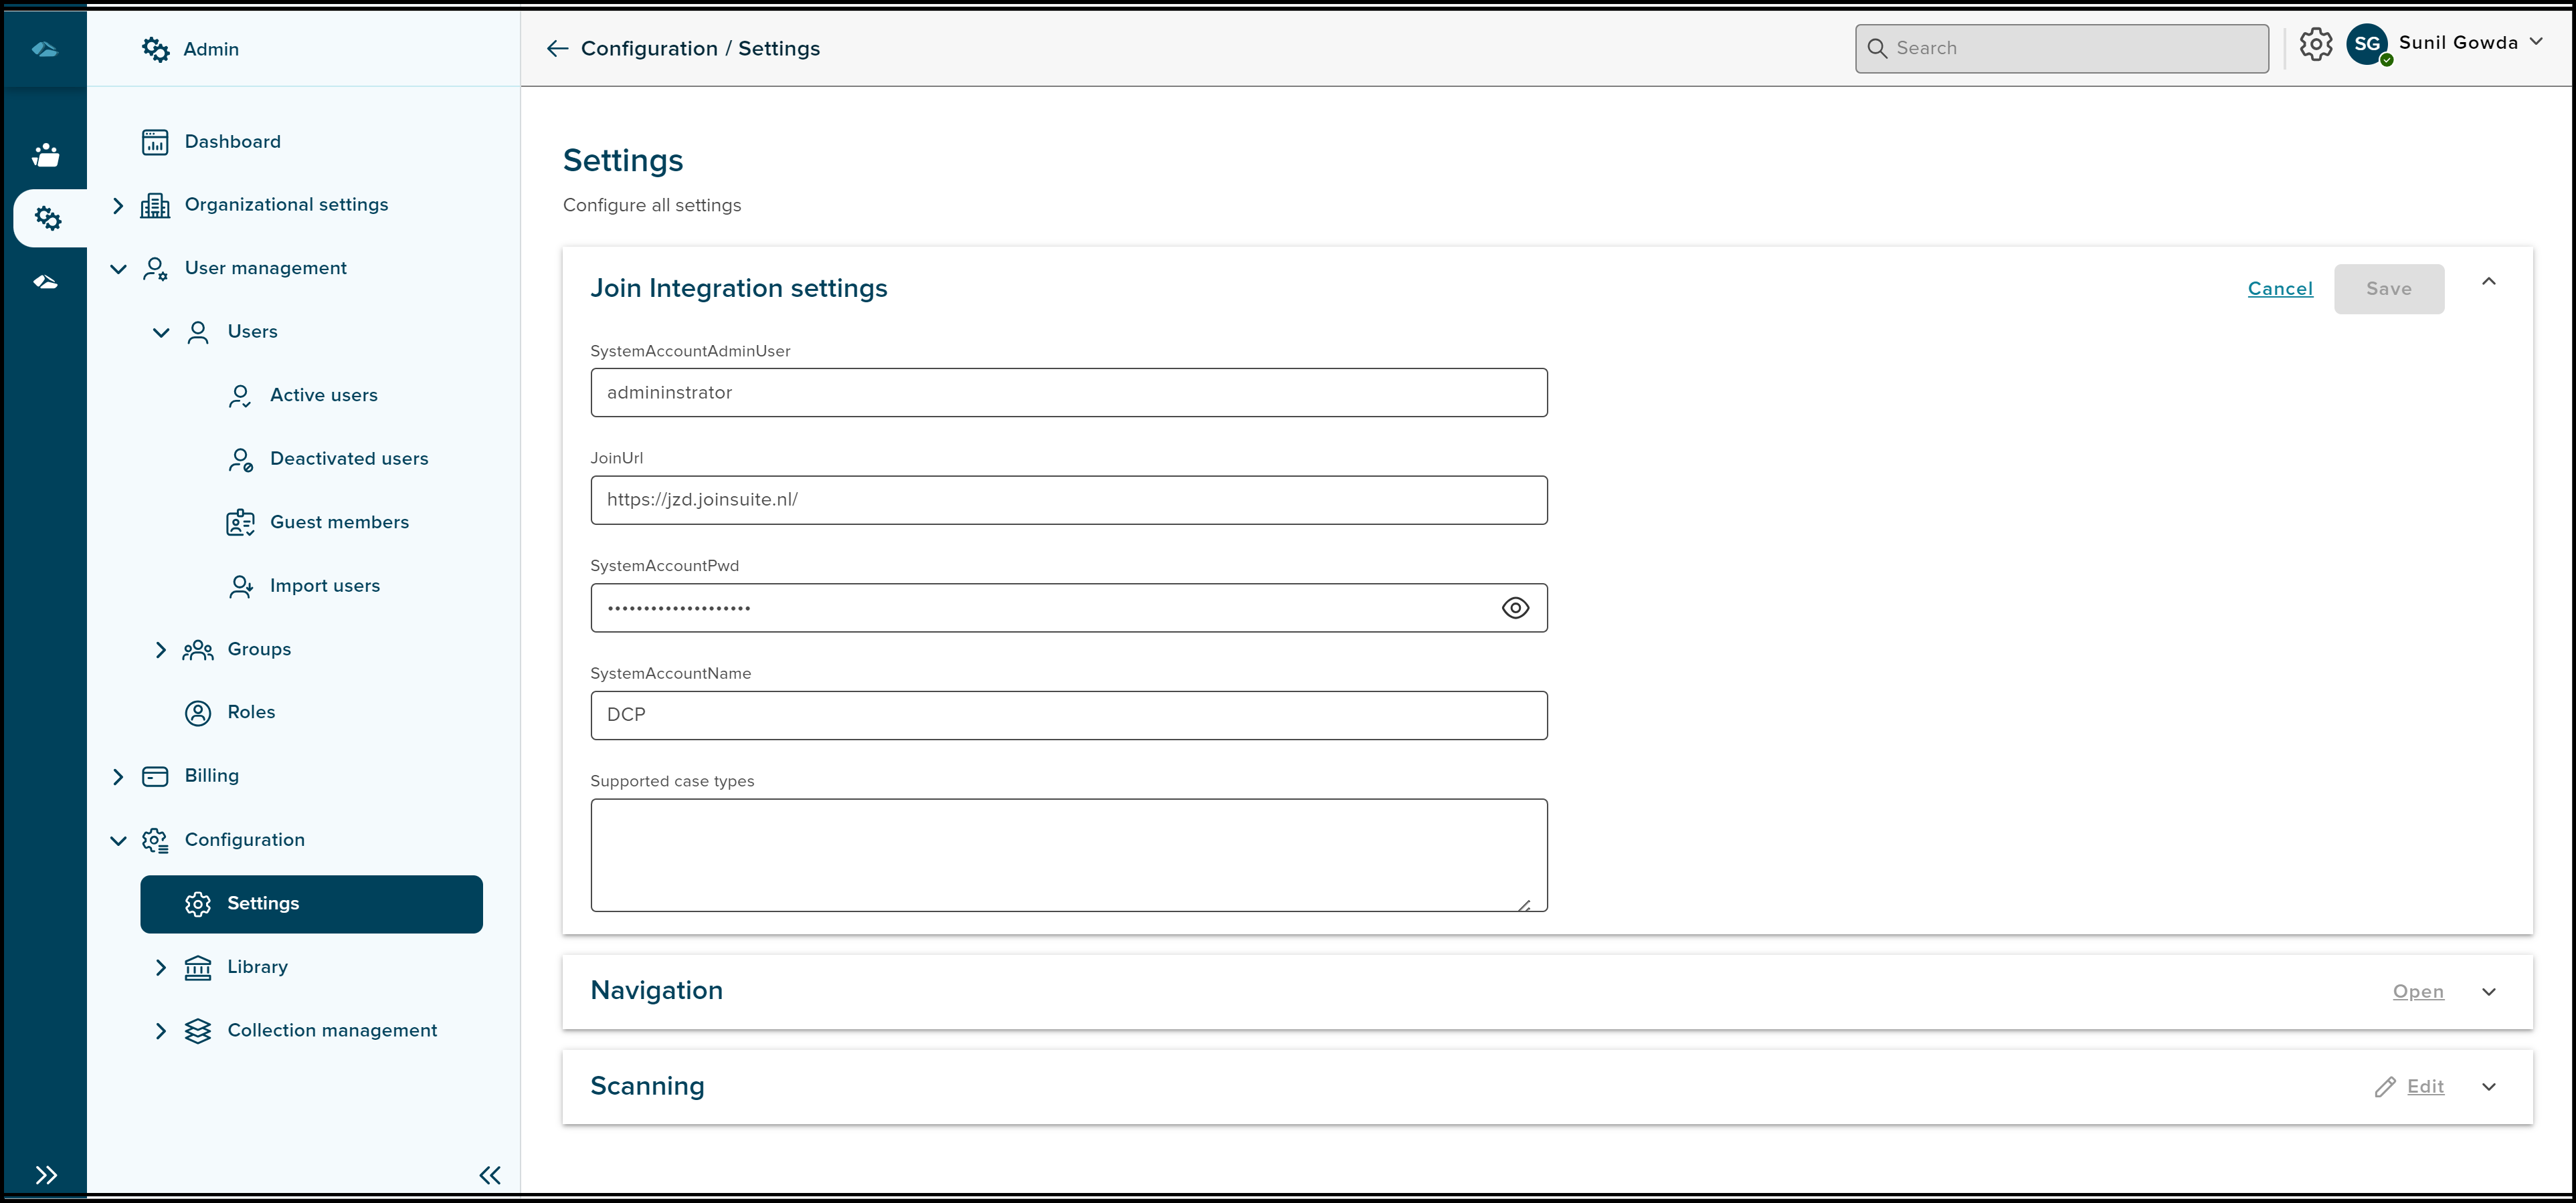
Task: Select the admin gears icon in dark rail
Action: (x=47, y=217)
